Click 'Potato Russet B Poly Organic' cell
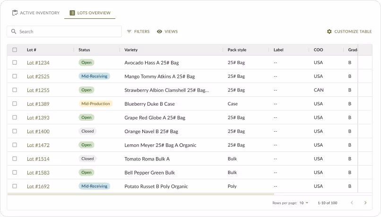The width and height of the screenshot is (381, 217). tap(156, 186)
